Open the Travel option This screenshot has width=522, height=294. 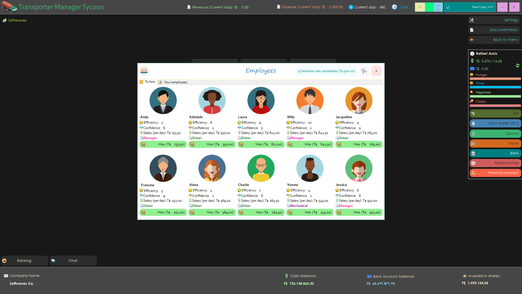point(495,143)
